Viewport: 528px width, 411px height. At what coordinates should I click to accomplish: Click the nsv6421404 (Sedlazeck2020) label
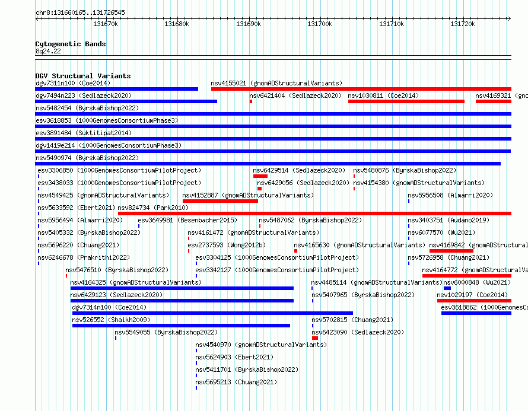pos(295,95)
